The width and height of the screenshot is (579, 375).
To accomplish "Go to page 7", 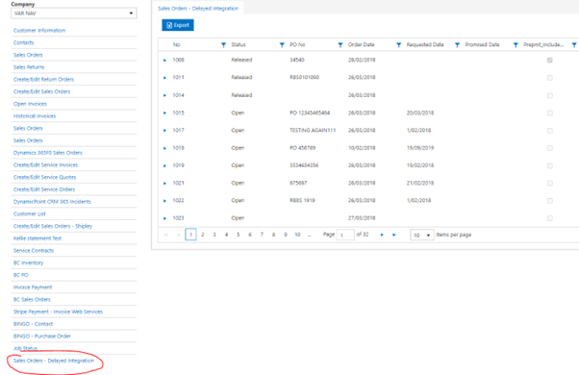I will pos(262,235).
